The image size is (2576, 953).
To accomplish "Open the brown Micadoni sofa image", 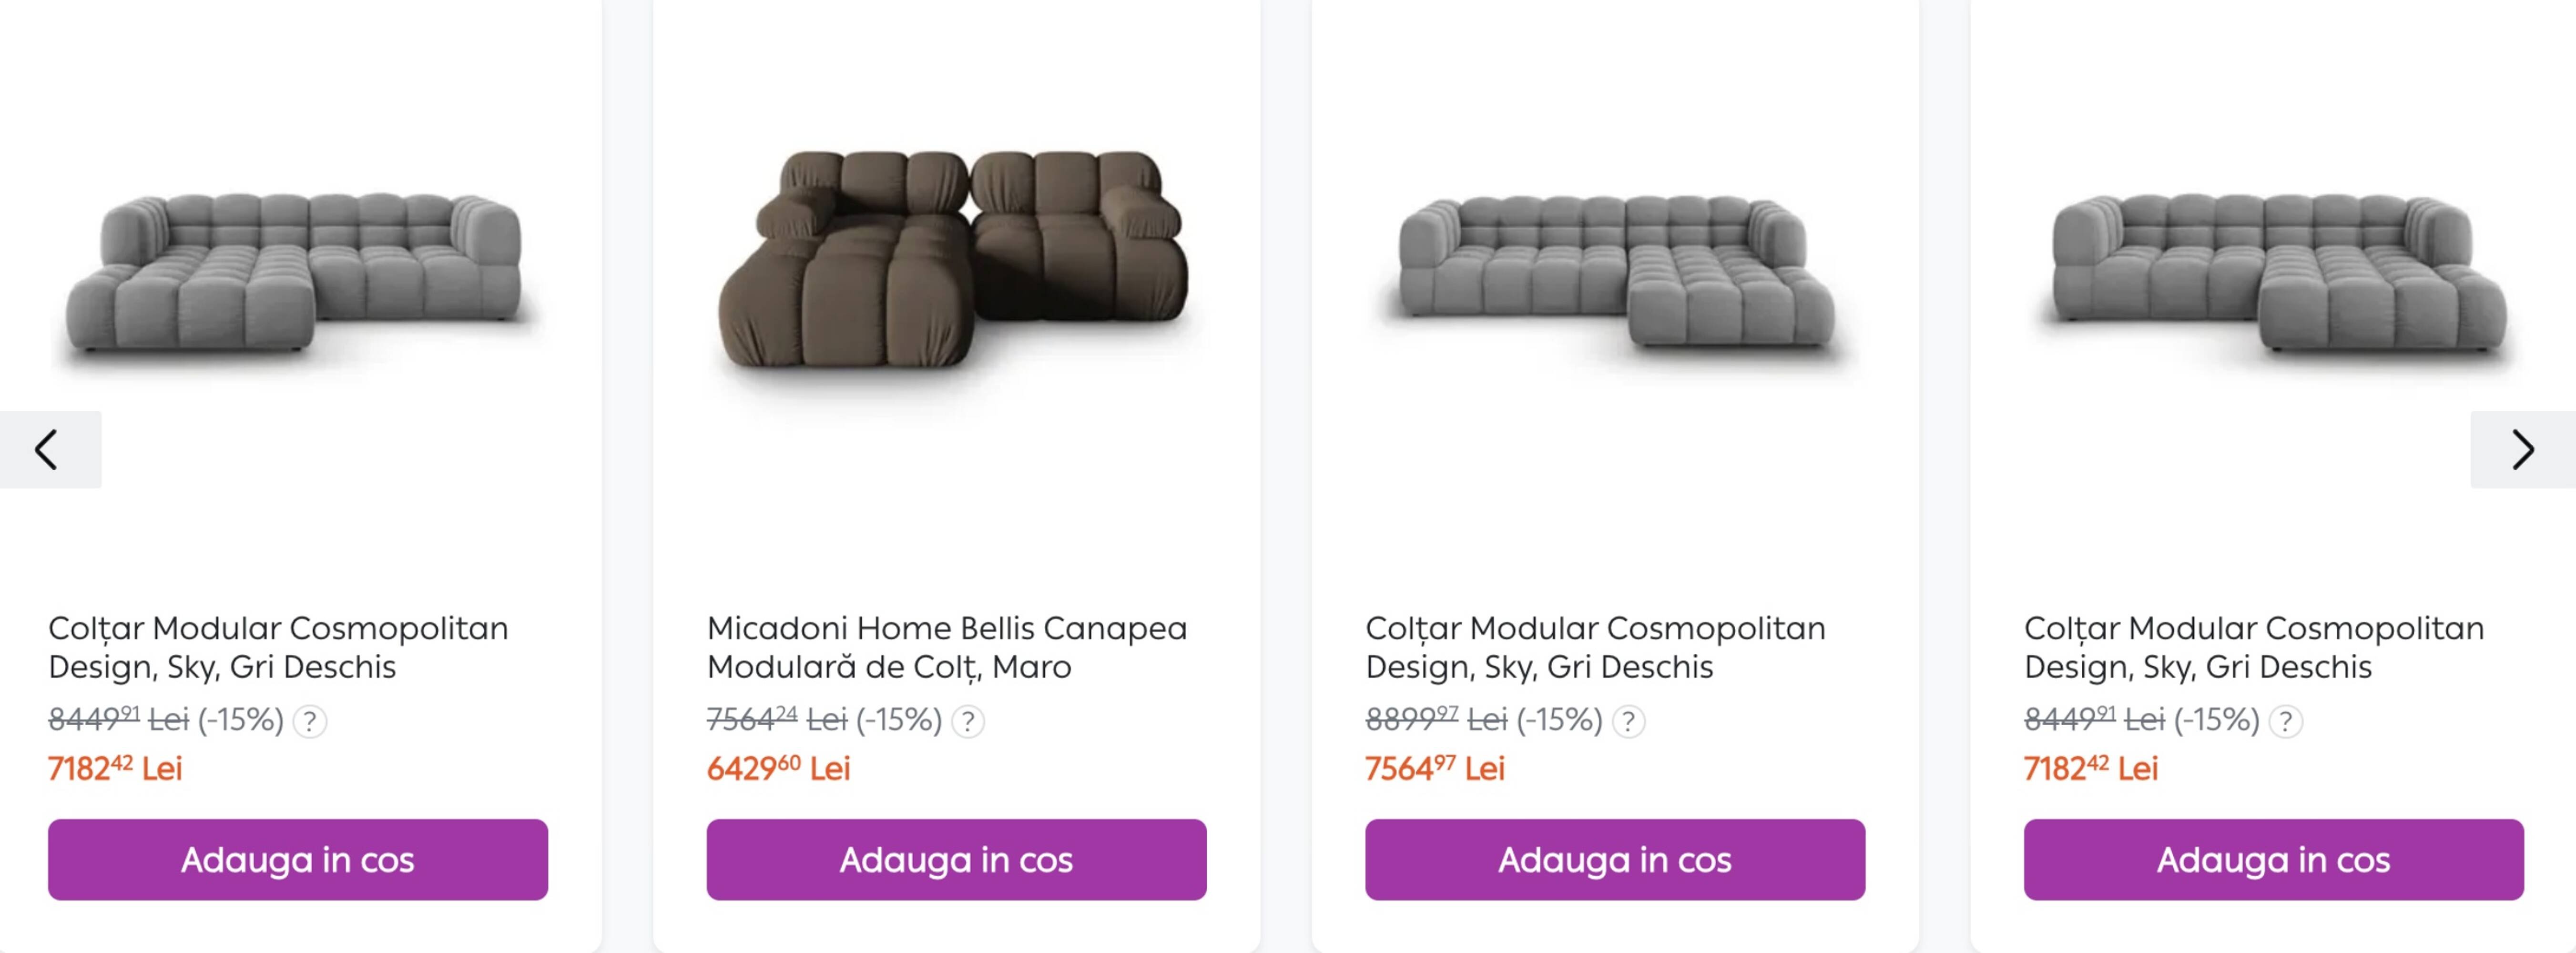I will [955, 260].
